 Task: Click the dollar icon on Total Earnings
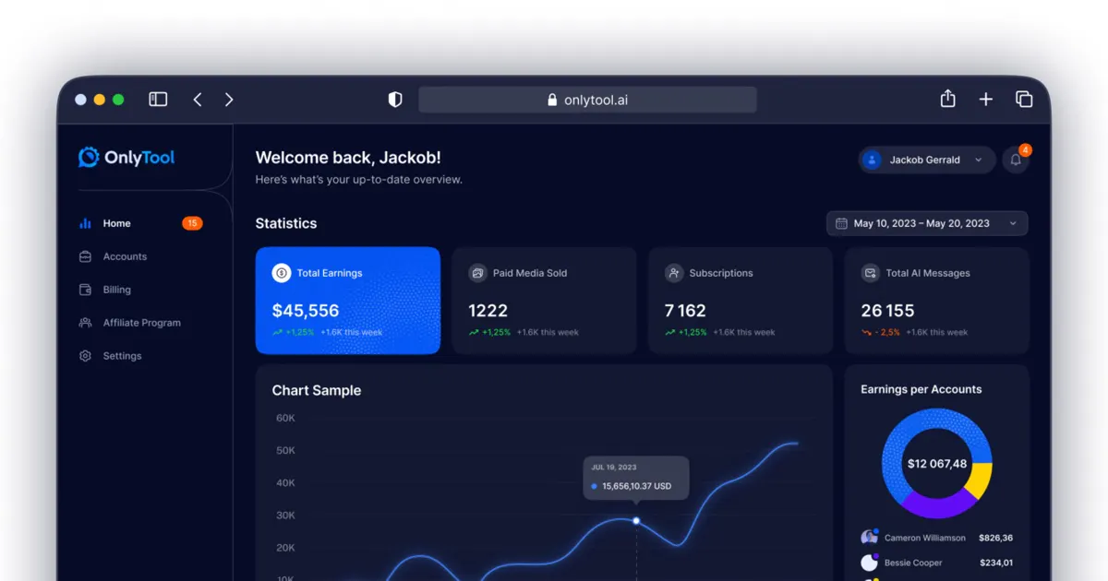[282, 273]
